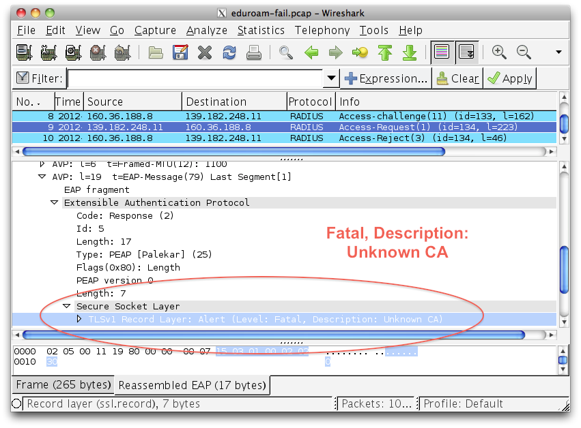The image size is (581, 428).
Task: Select packet 8 Access-challenge row
Action: click(284, 116)
